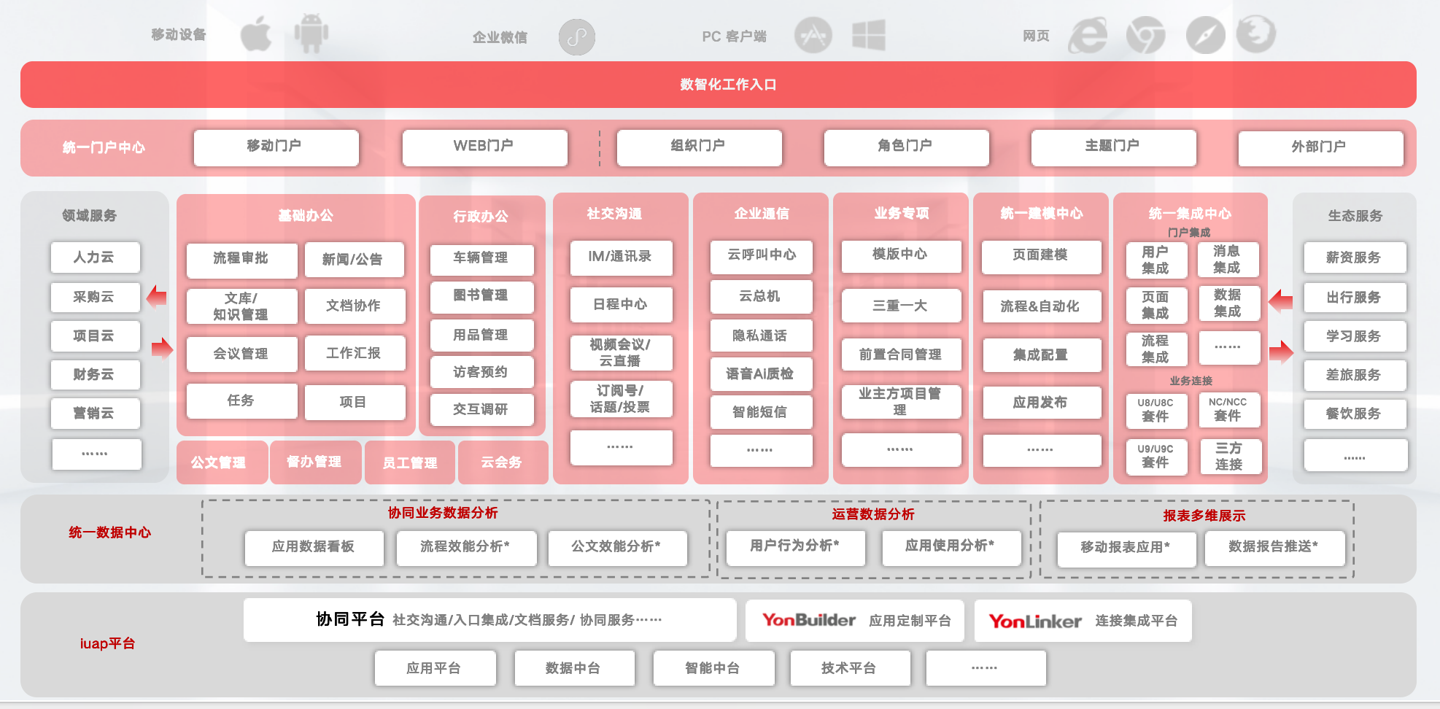1440x709 pixels.
Task: Open the 移动门户 portal
Action: (x=276, y=147)
